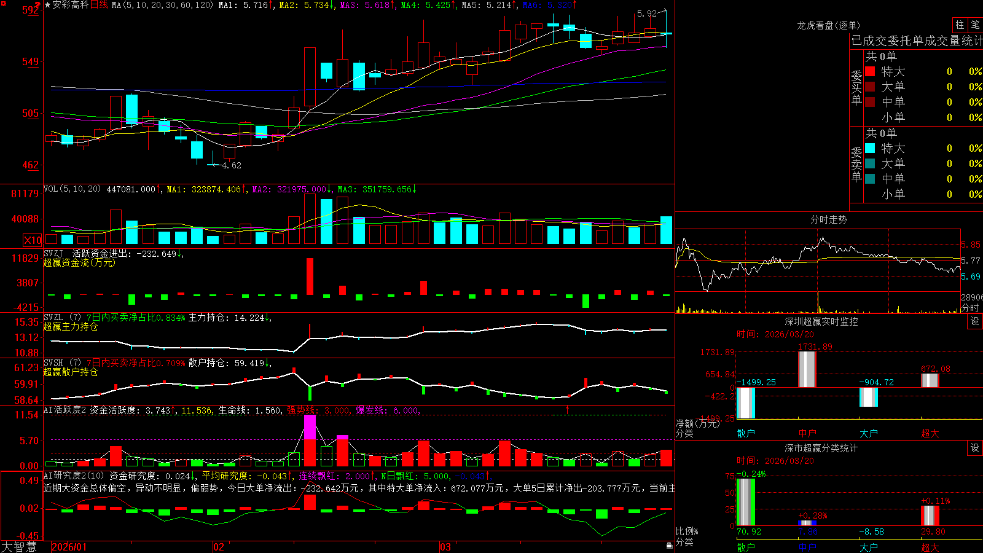
Task: Click the dark red 大单 buy-order swatch
Action: [x=870, y=87]
